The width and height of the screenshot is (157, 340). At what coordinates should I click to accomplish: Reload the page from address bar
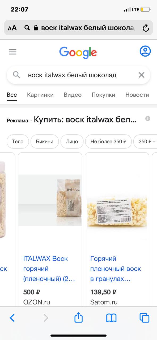click(x=146, y=28)
